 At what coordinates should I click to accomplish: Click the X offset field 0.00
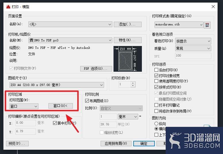point(26,123)
